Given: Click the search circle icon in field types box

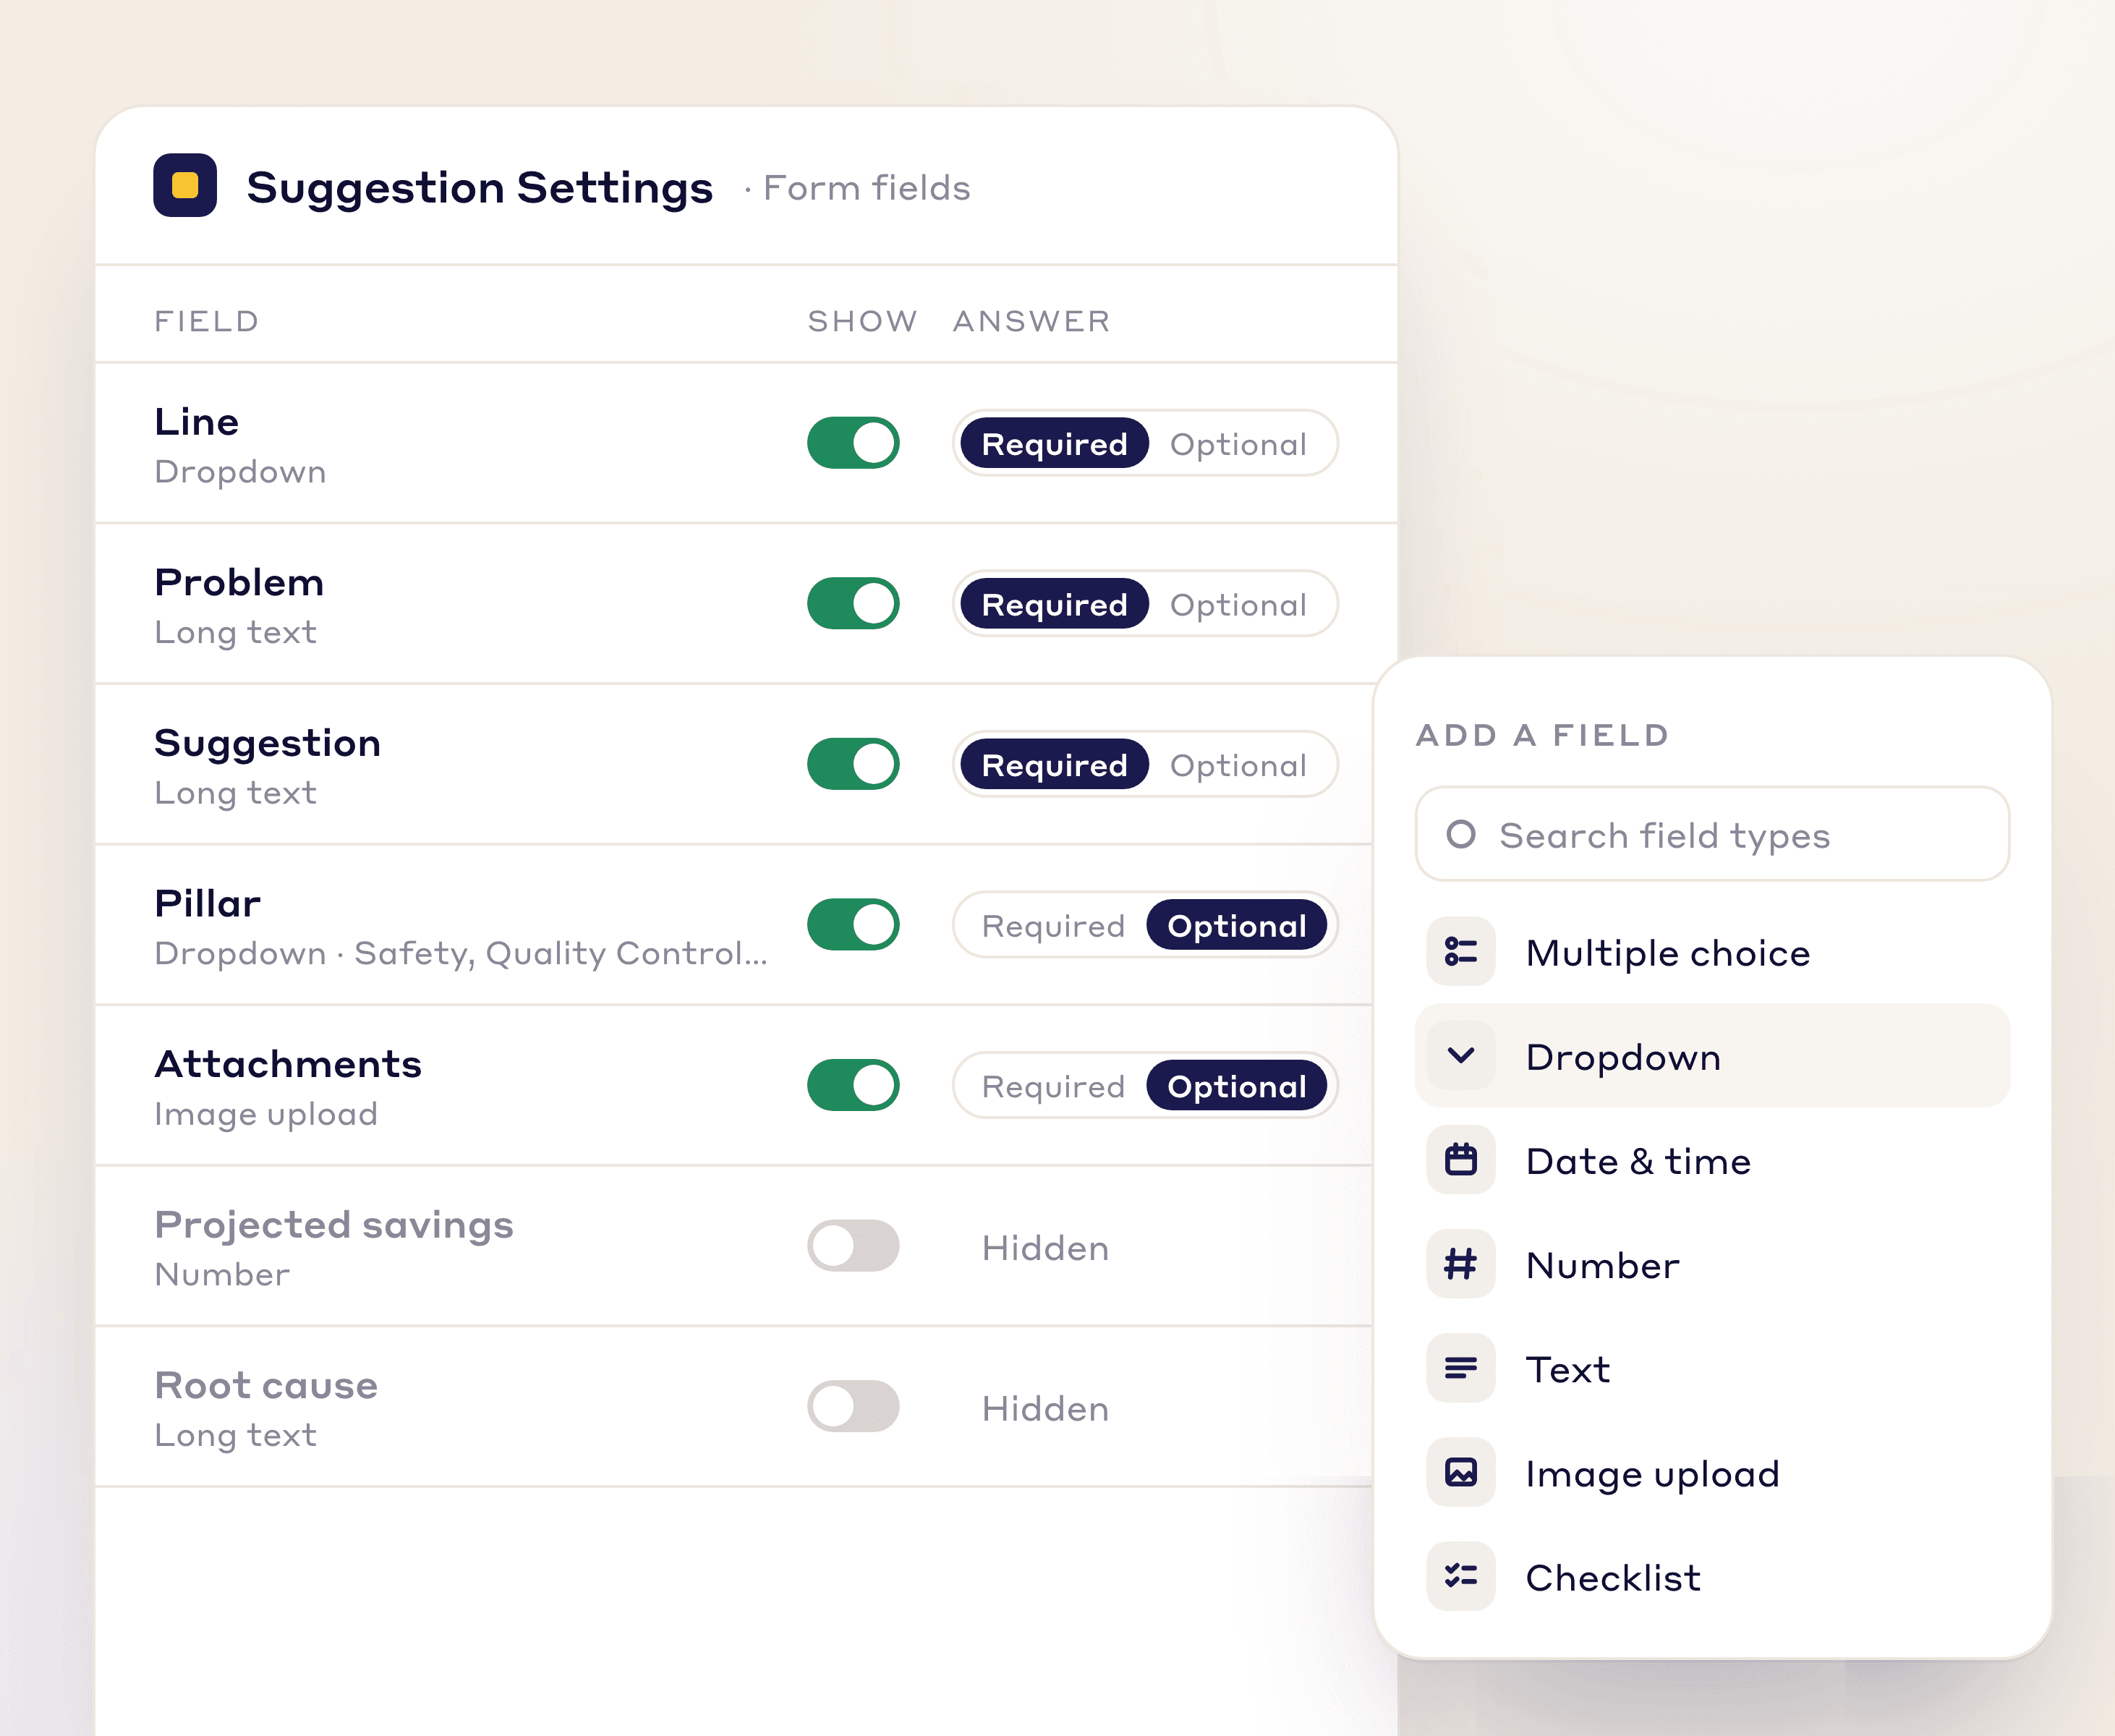Looking at the screenshot, I should tap(1461, 834).
